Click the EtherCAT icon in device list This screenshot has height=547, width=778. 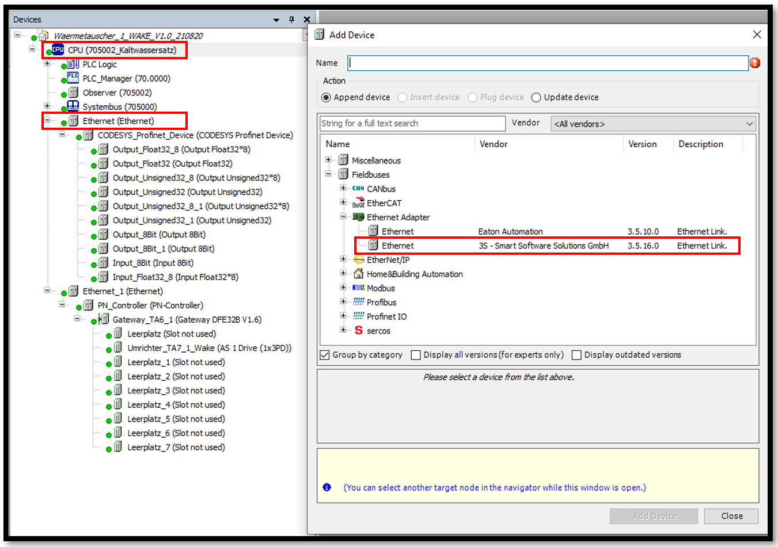[358, 203]
